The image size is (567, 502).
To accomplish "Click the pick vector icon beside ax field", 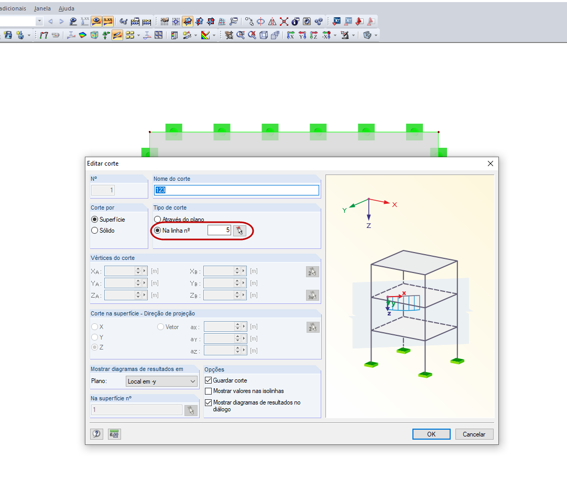I will tap(313, 328).
